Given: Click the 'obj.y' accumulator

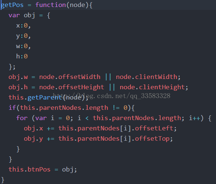Looking at the screenshot, I should 33,139.
